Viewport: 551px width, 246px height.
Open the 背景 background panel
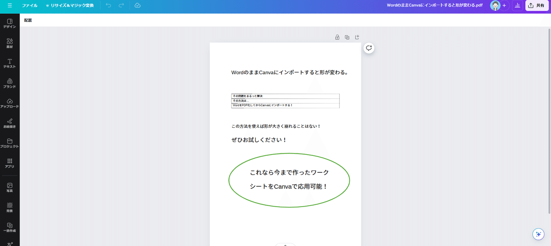click(10, 207)
